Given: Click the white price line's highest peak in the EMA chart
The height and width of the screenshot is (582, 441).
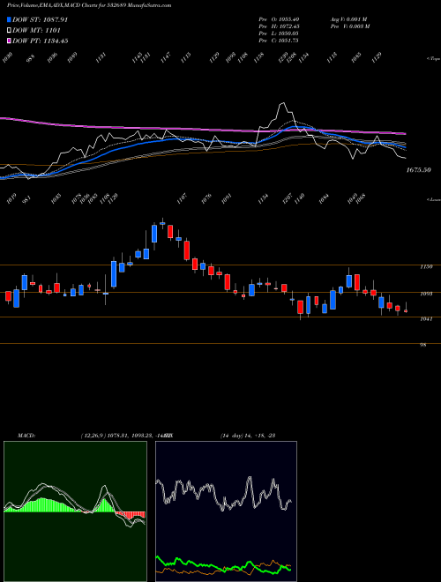Looking at the screenshot, I should point(283,103).
